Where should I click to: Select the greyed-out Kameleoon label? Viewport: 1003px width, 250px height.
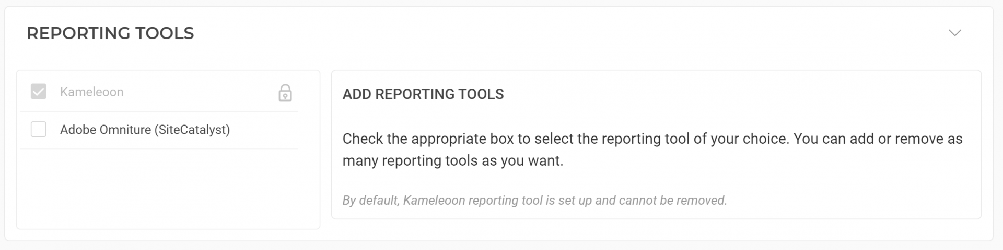92,92
